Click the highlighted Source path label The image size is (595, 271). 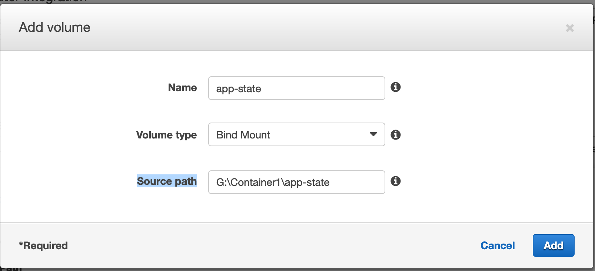(167, 181)
